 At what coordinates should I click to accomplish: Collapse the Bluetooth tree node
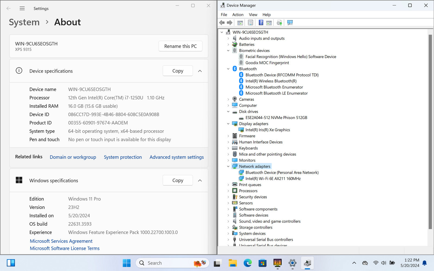coord(228,69)
